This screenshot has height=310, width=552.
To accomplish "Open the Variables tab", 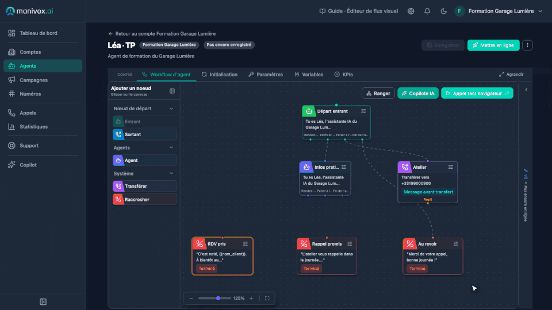I will [x=309, y=75].
